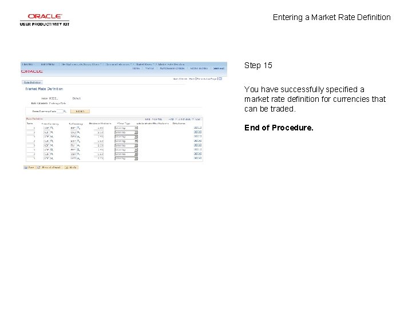Open the From Currency lookup in the first row
The image size is (412, 309).
[51, 128]
